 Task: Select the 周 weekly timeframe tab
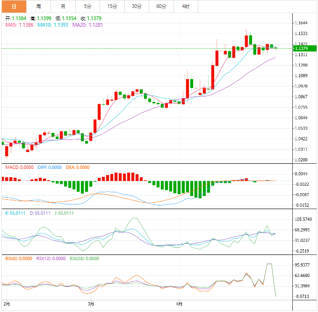[38, 7]
